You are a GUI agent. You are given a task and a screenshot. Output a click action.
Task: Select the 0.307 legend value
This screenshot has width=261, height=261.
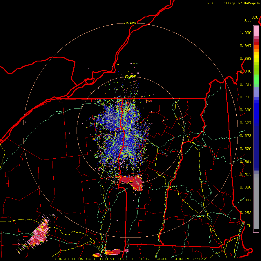pos(246,200)
